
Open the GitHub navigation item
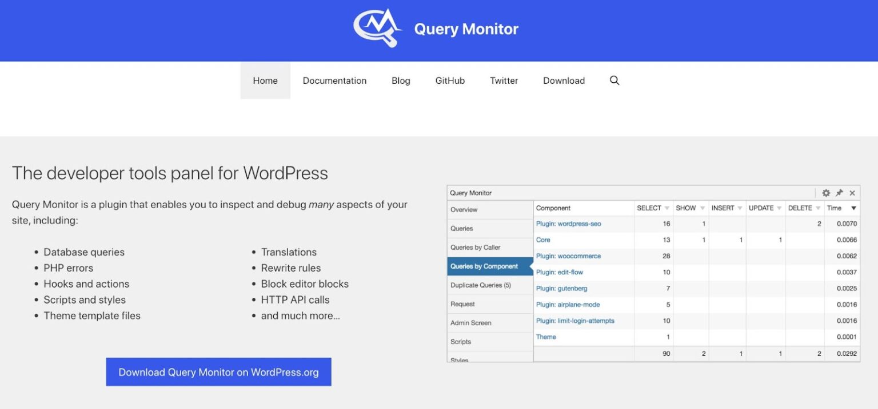tap(450, 80)
